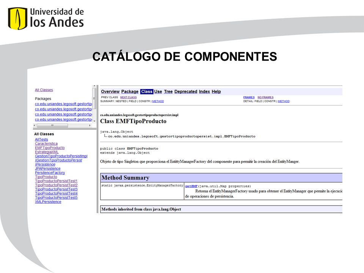Click the 'All Classes' bold heading
Image resolution: width=364 pixels, height=273 pixels.
pos(44,134)
